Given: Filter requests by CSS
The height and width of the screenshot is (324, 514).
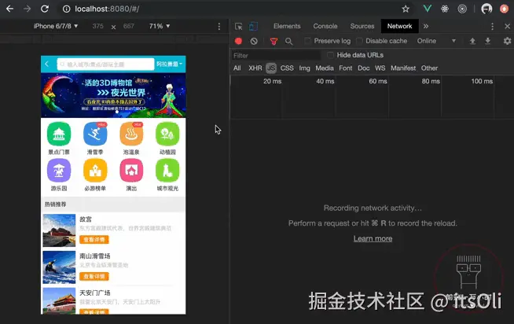Looking at the screenshot, I should 287,68.
